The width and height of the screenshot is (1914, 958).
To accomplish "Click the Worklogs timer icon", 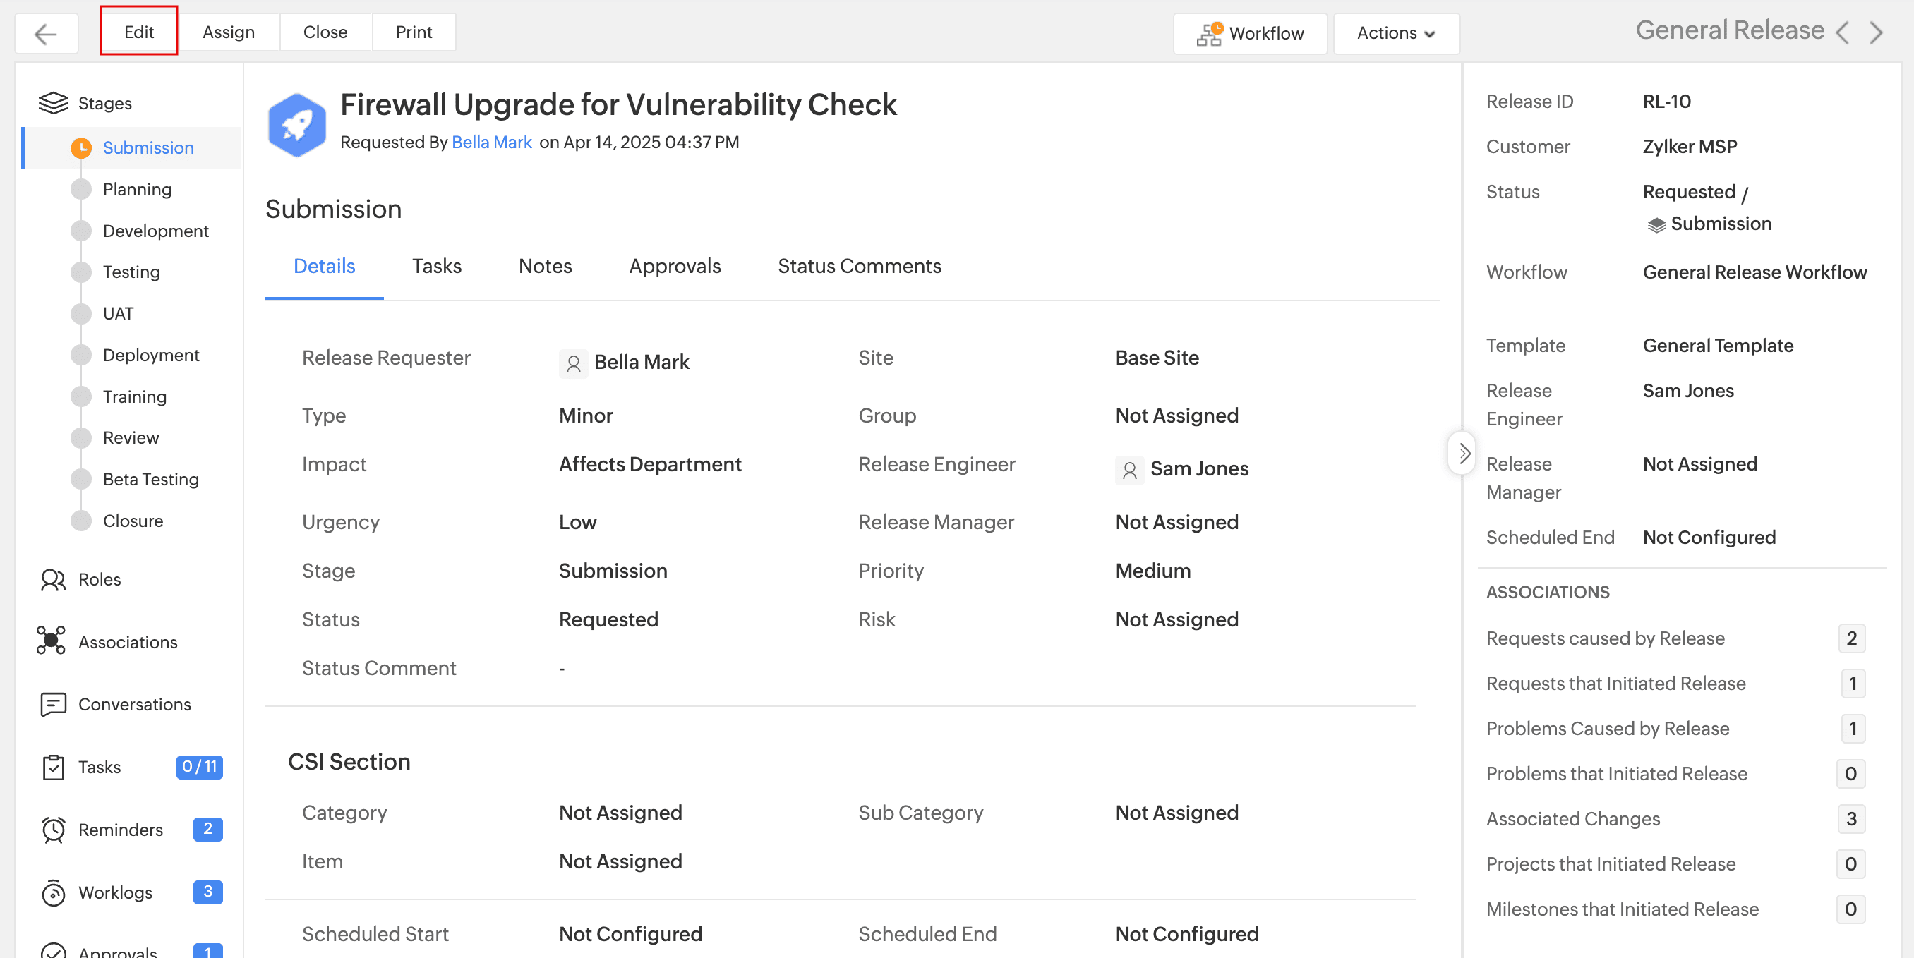I will coord(53,892).
